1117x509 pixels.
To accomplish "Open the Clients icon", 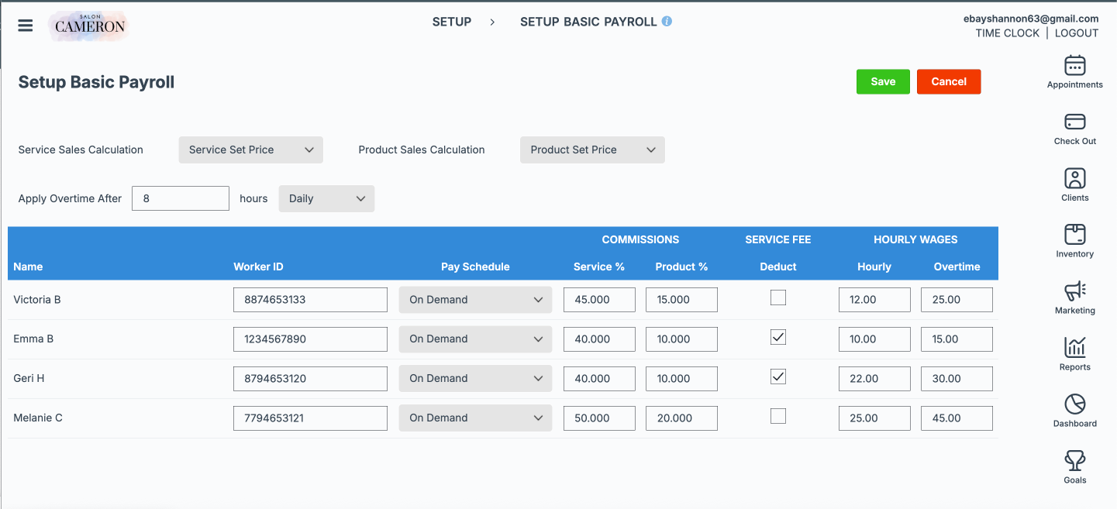I will [x=1074, y=179].
